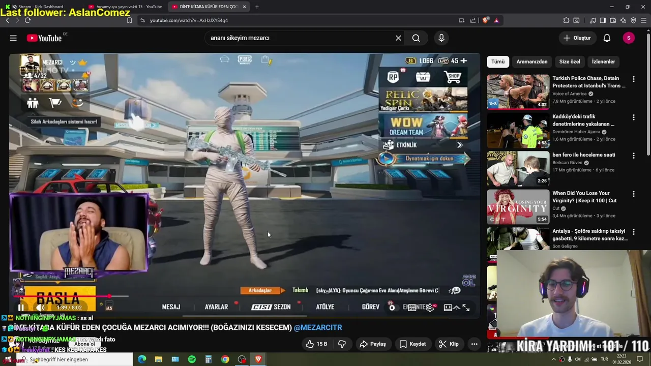Open Spotify from the taskbar
The width and height of the screenshot is (651, 366).
[192, 359]
